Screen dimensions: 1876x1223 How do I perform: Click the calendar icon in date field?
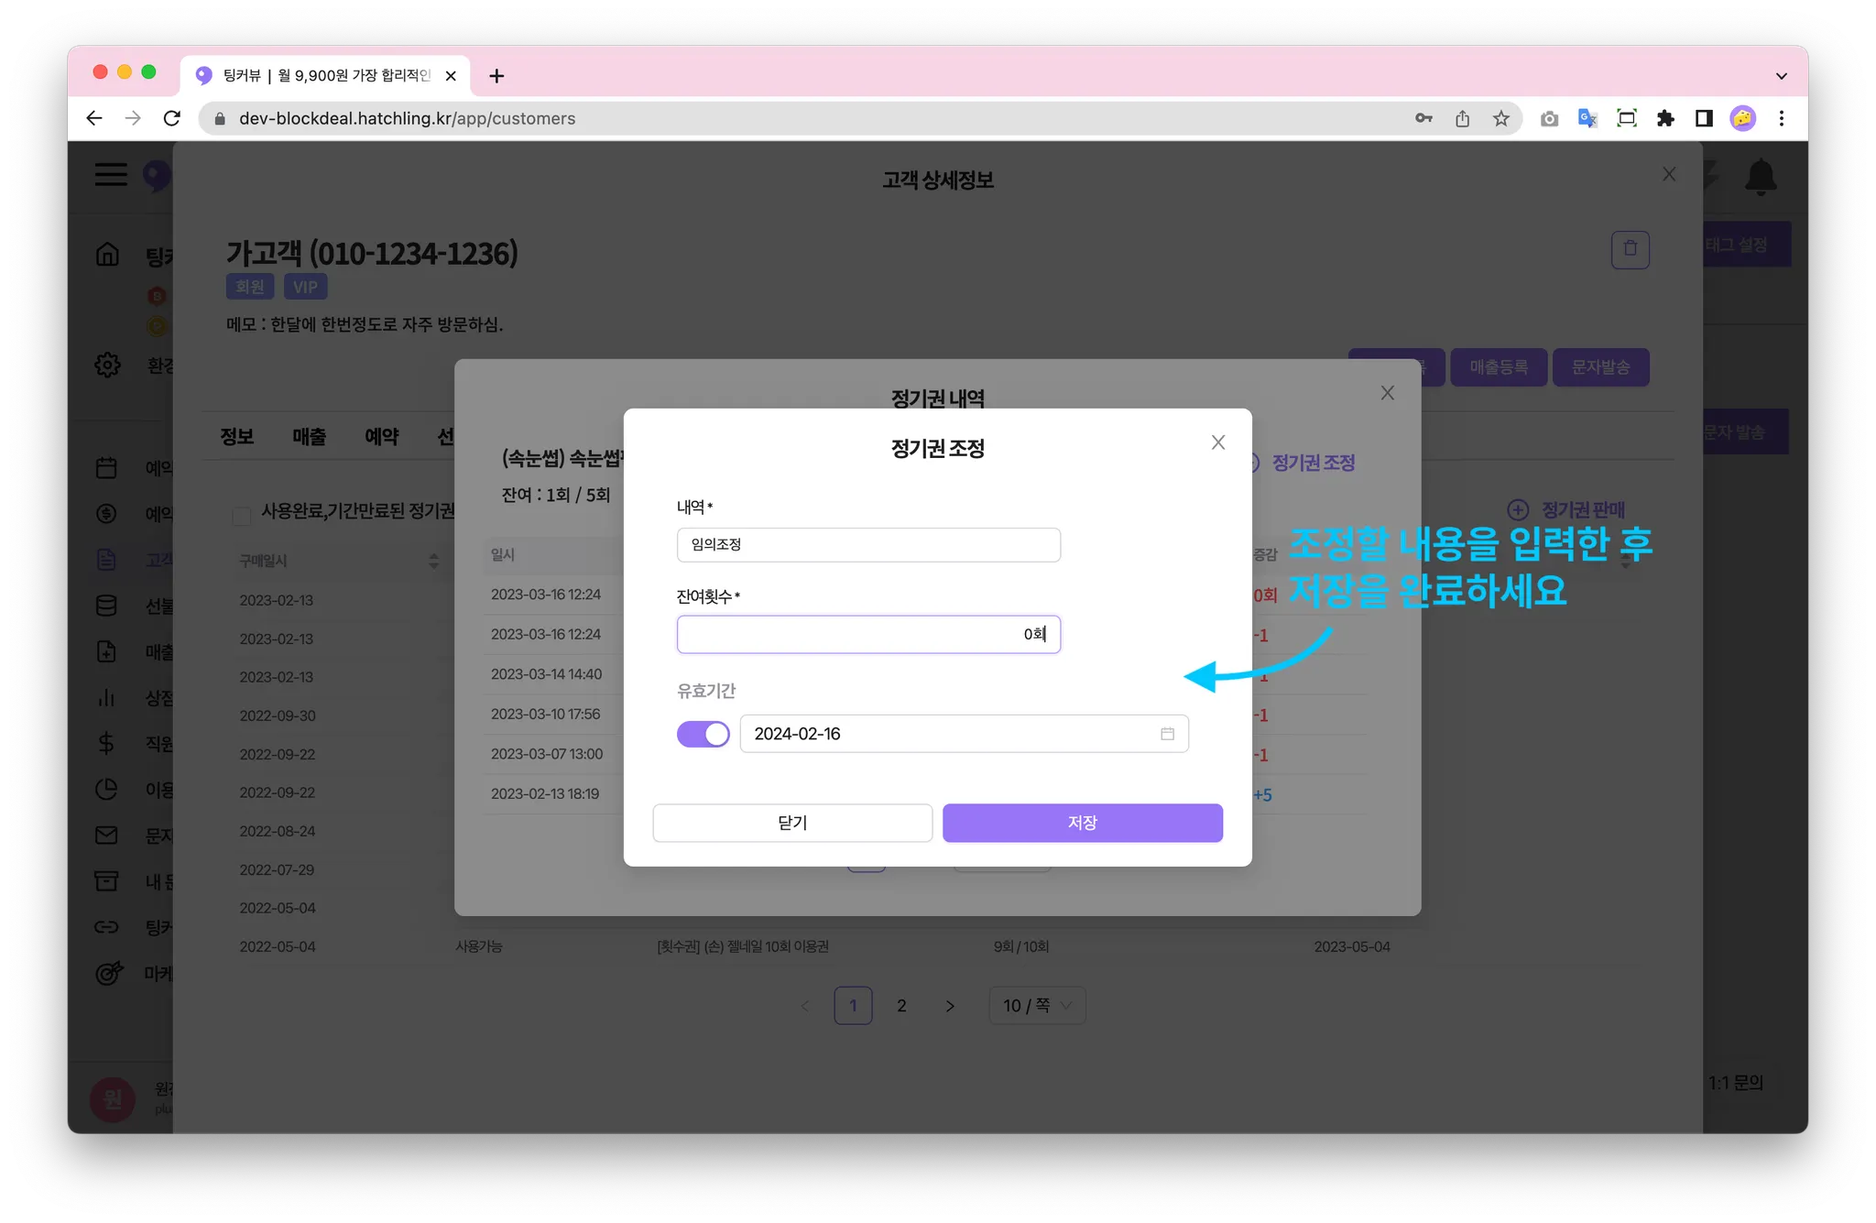pos(1167,734)
